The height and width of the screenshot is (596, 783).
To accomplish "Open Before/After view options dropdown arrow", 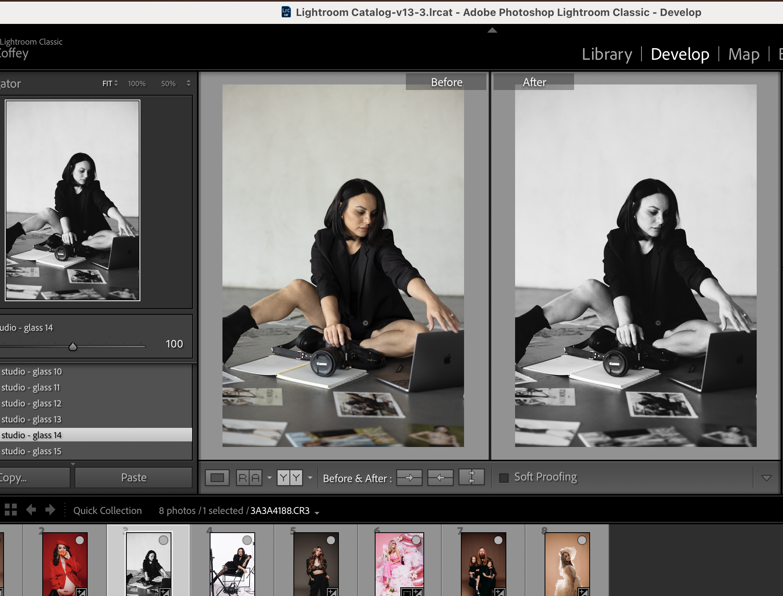I will point(310,477).
